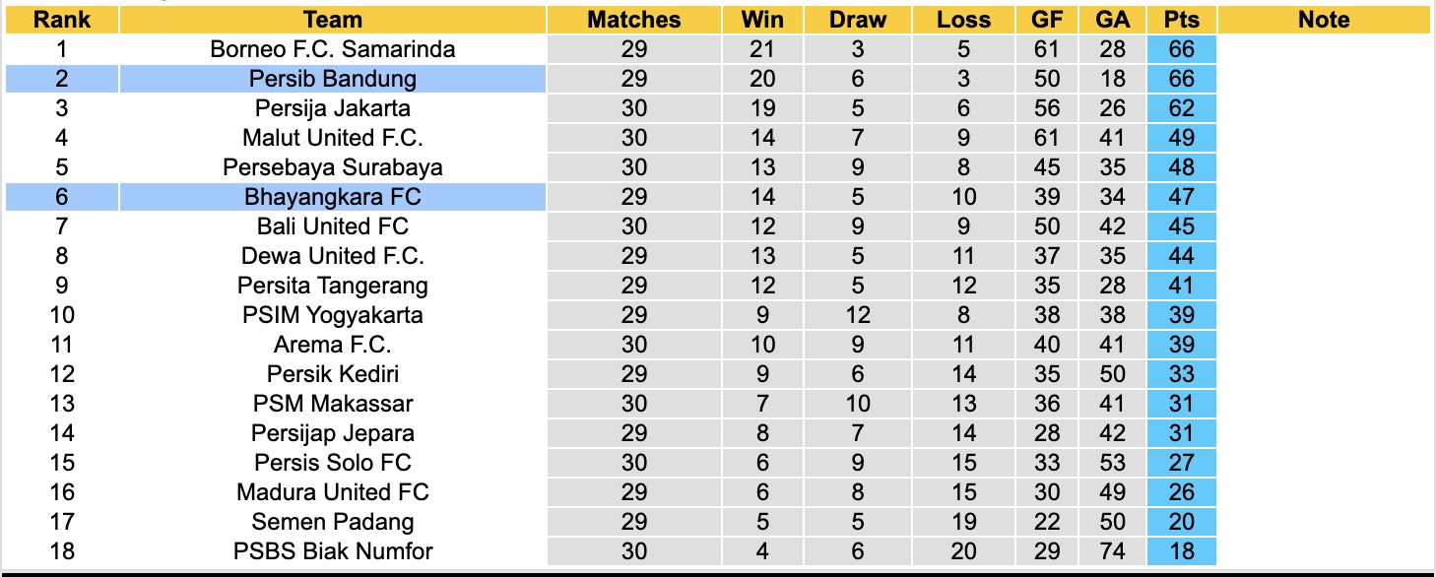The height and width of the screenshot is (577, 1436).
Task: Click the PSBS Biak Numfor team name
Action: [333, 551]
